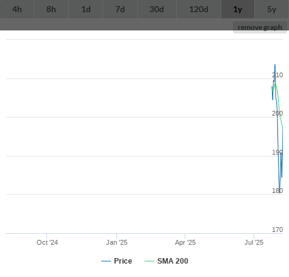Toggle the SMA 200 series in legend
289x277 pixels.
173,261
